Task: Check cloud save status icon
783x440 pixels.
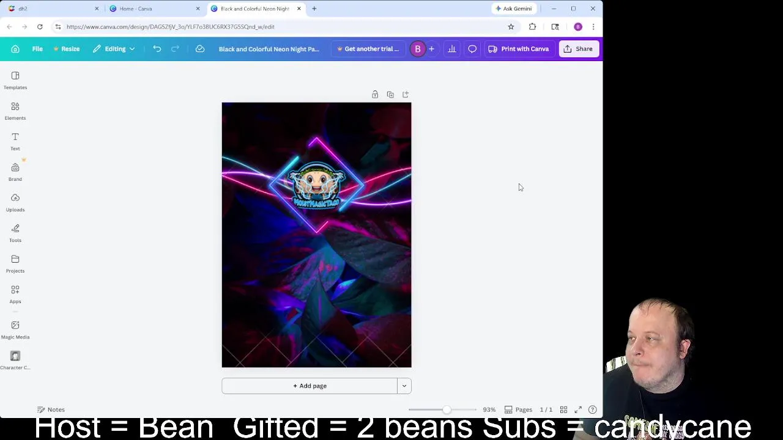Action: [199, 49]
